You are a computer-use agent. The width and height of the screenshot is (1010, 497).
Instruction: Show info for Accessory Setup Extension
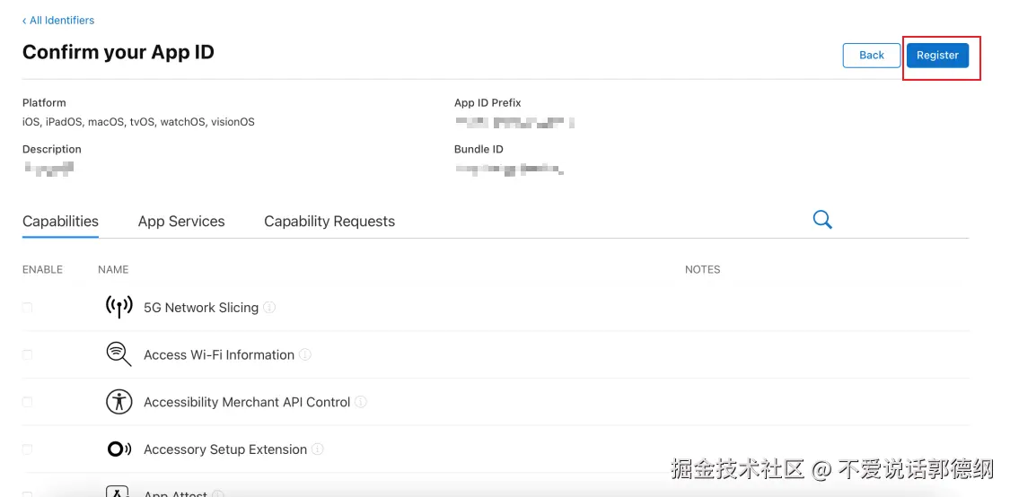[x=318, y=449]
